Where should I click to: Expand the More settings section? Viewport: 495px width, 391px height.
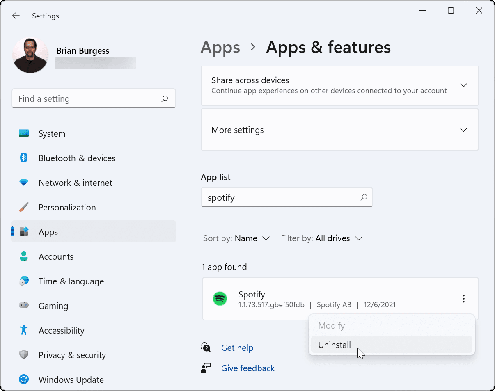tap(463, 130)
